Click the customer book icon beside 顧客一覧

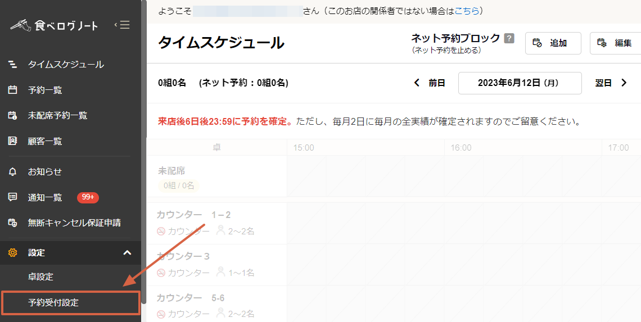tap(13, 142)
